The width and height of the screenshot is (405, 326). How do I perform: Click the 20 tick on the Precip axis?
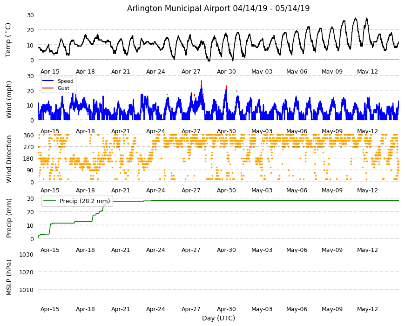coord(30,212)
